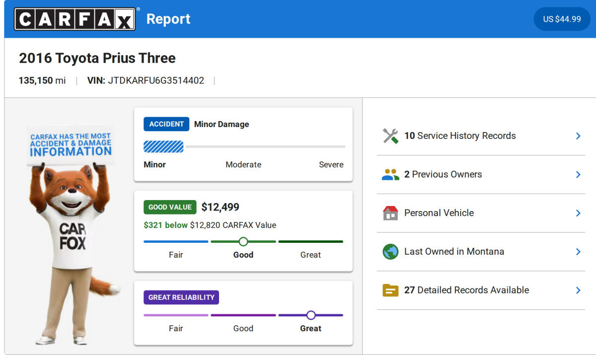
Task: Click the fox's accident information sign
Action: [x=71, y=144]
